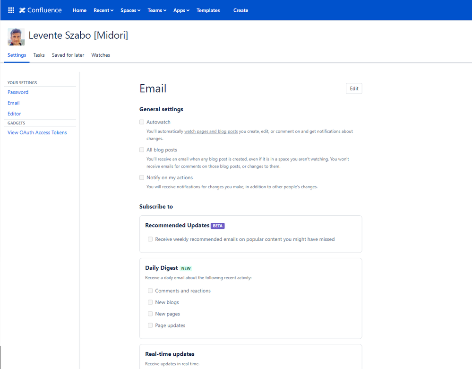Click the YOUR SETTINGS sidebar label
Screen dimensions: 472x369
point(22,83)
